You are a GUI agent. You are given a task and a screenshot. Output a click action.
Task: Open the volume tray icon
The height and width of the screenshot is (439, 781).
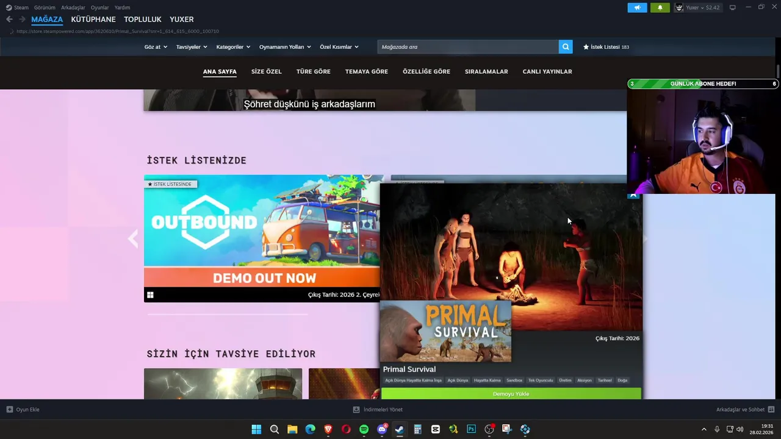coord(740,429)
